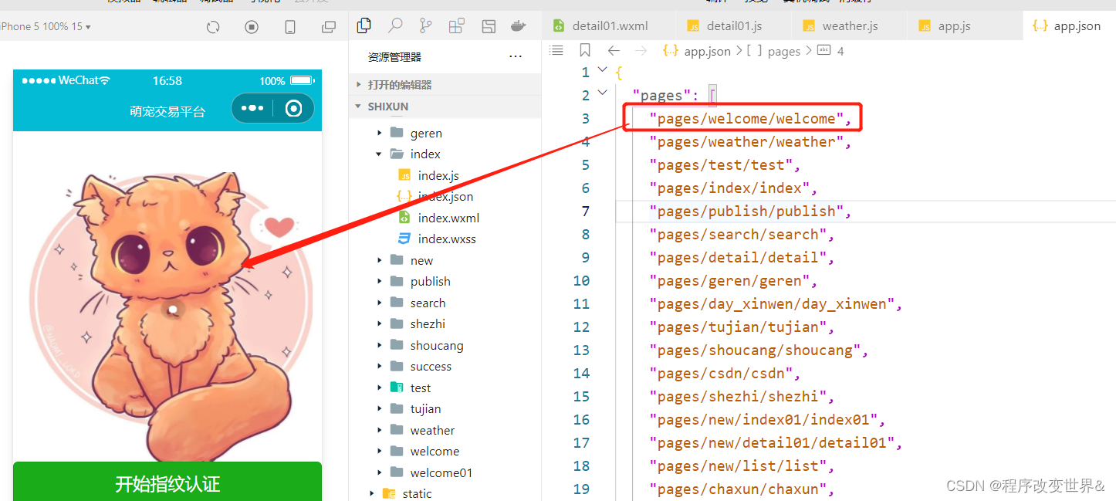Image resolution: width=1116 pixels, height=501 pixels.
Task: Toggle the phone device view icon
Action: click(x=290, y=27)
